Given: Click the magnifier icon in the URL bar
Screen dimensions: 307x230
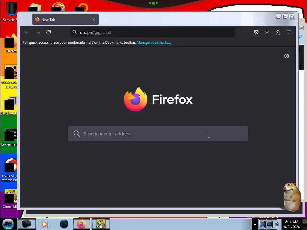Looking at the screenshot, I should point(75,32).
